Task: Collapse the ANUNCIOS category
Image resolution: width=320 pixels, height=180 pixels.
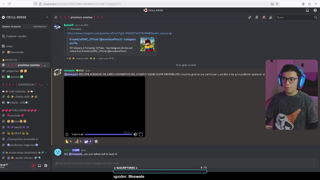Action: [11, 60]
